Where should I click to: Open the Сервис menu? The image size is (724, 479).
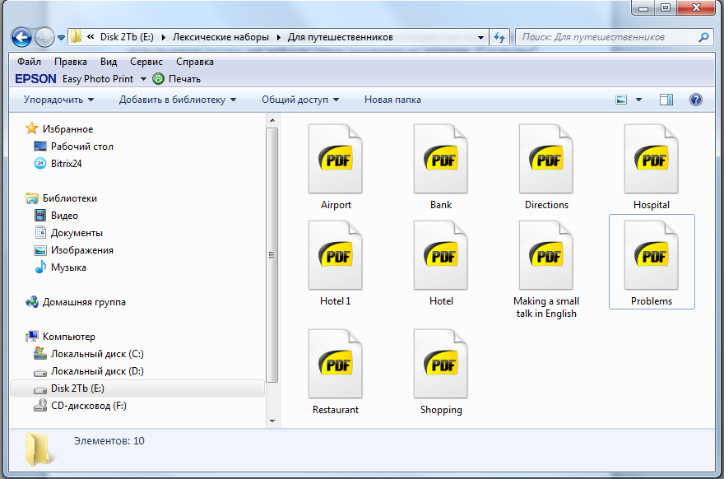coord(146,62)
